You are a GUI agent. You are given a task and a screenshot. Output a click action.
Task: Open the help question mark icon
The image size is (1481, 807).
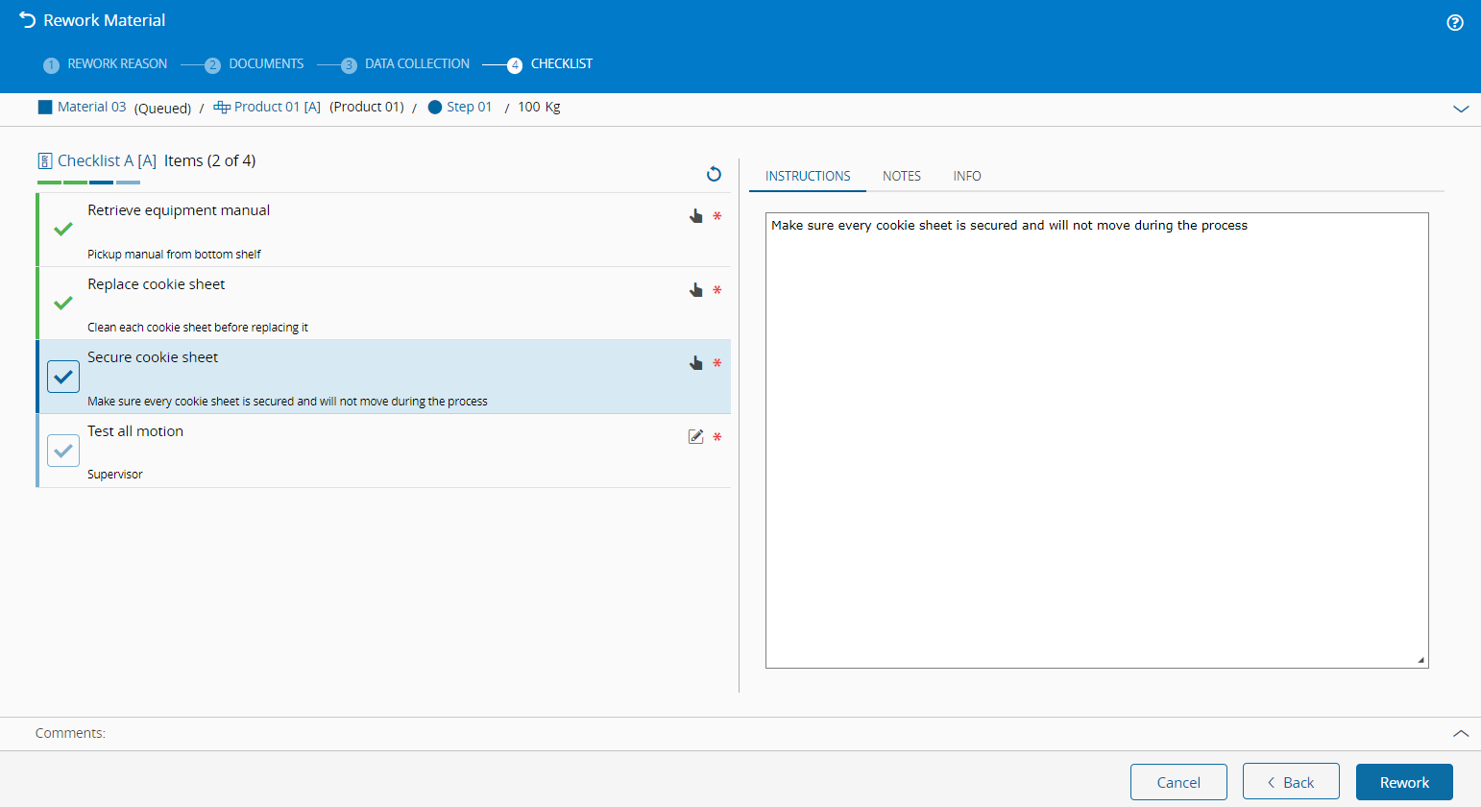point(1454,23)
